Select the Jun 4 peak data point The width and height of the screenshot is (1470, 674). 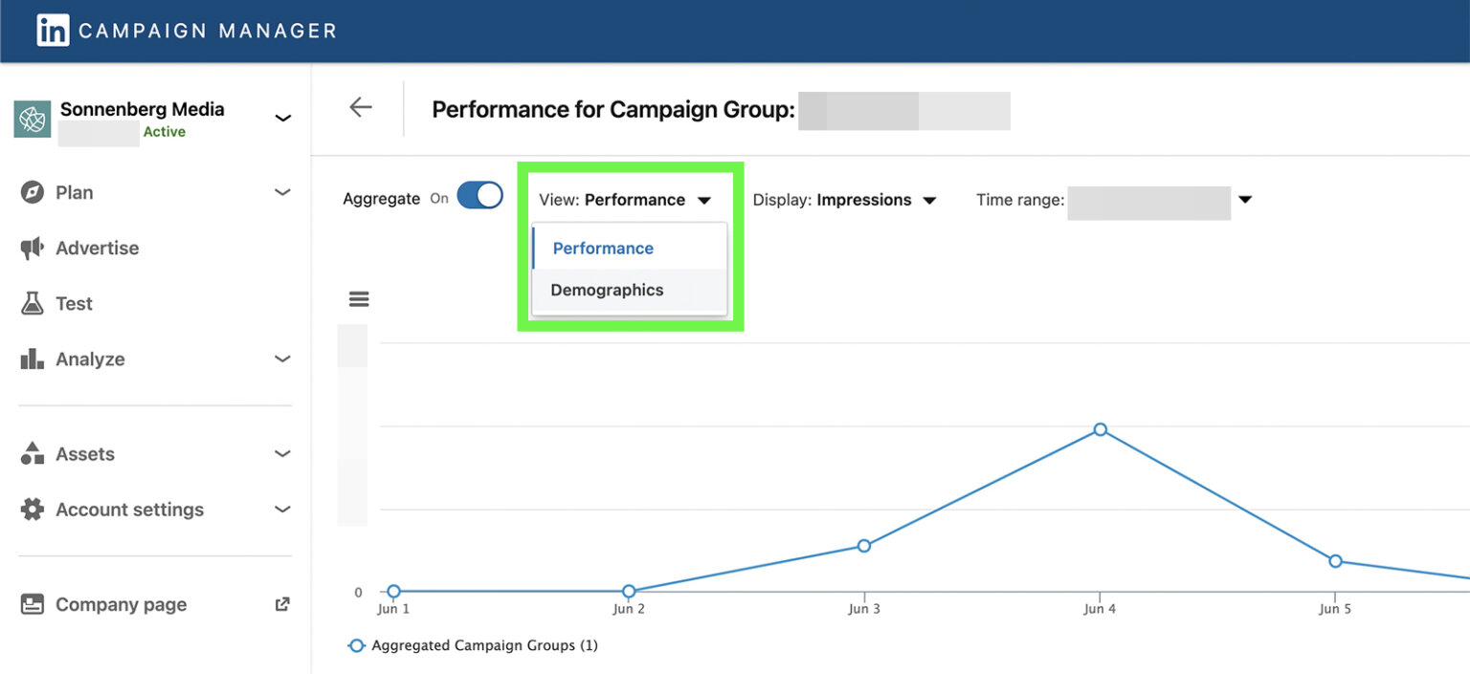coord(1100,430)
